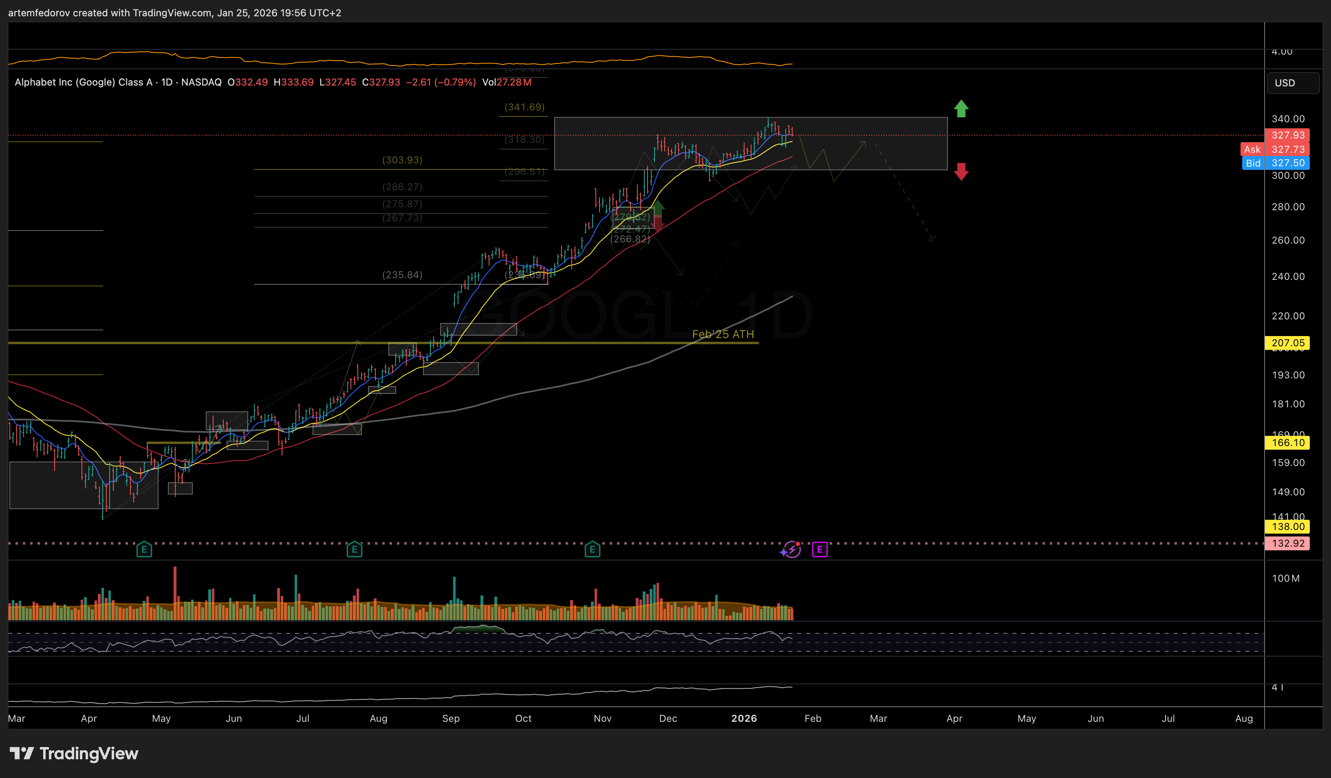Click the 149.00 price axis label
Viewport: 1331px width, 778px height.
[x=1288, y=492]
